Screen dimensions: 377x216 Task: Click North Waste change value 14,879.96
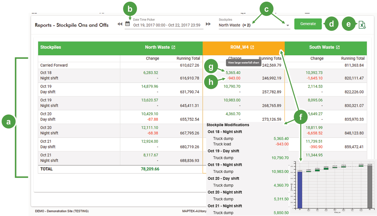[149, 87]
